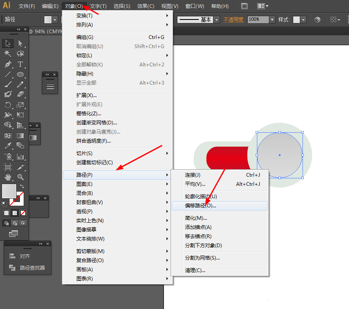Enable Draw Behind mode
349x309 pixels.
point(15,223)
